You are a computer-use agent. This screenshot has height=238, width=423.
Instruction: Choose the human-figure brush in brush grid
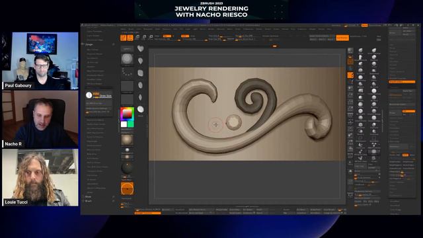click(x=360, y=57)
